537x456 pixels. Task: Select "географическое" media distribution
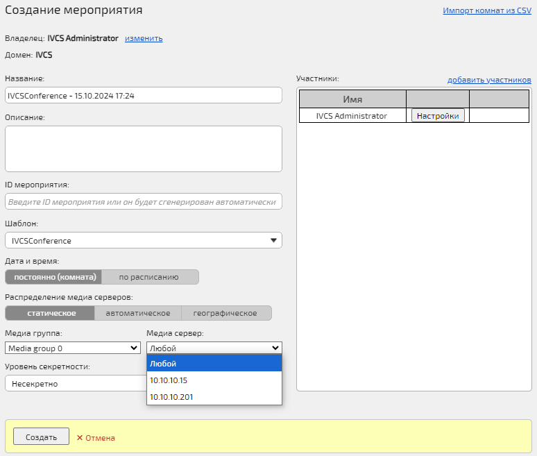coord(225,313)
